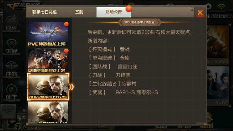Switch to the 新手七日礼包 tab
This screenshot has width=233, height=131.
[44, 12]
